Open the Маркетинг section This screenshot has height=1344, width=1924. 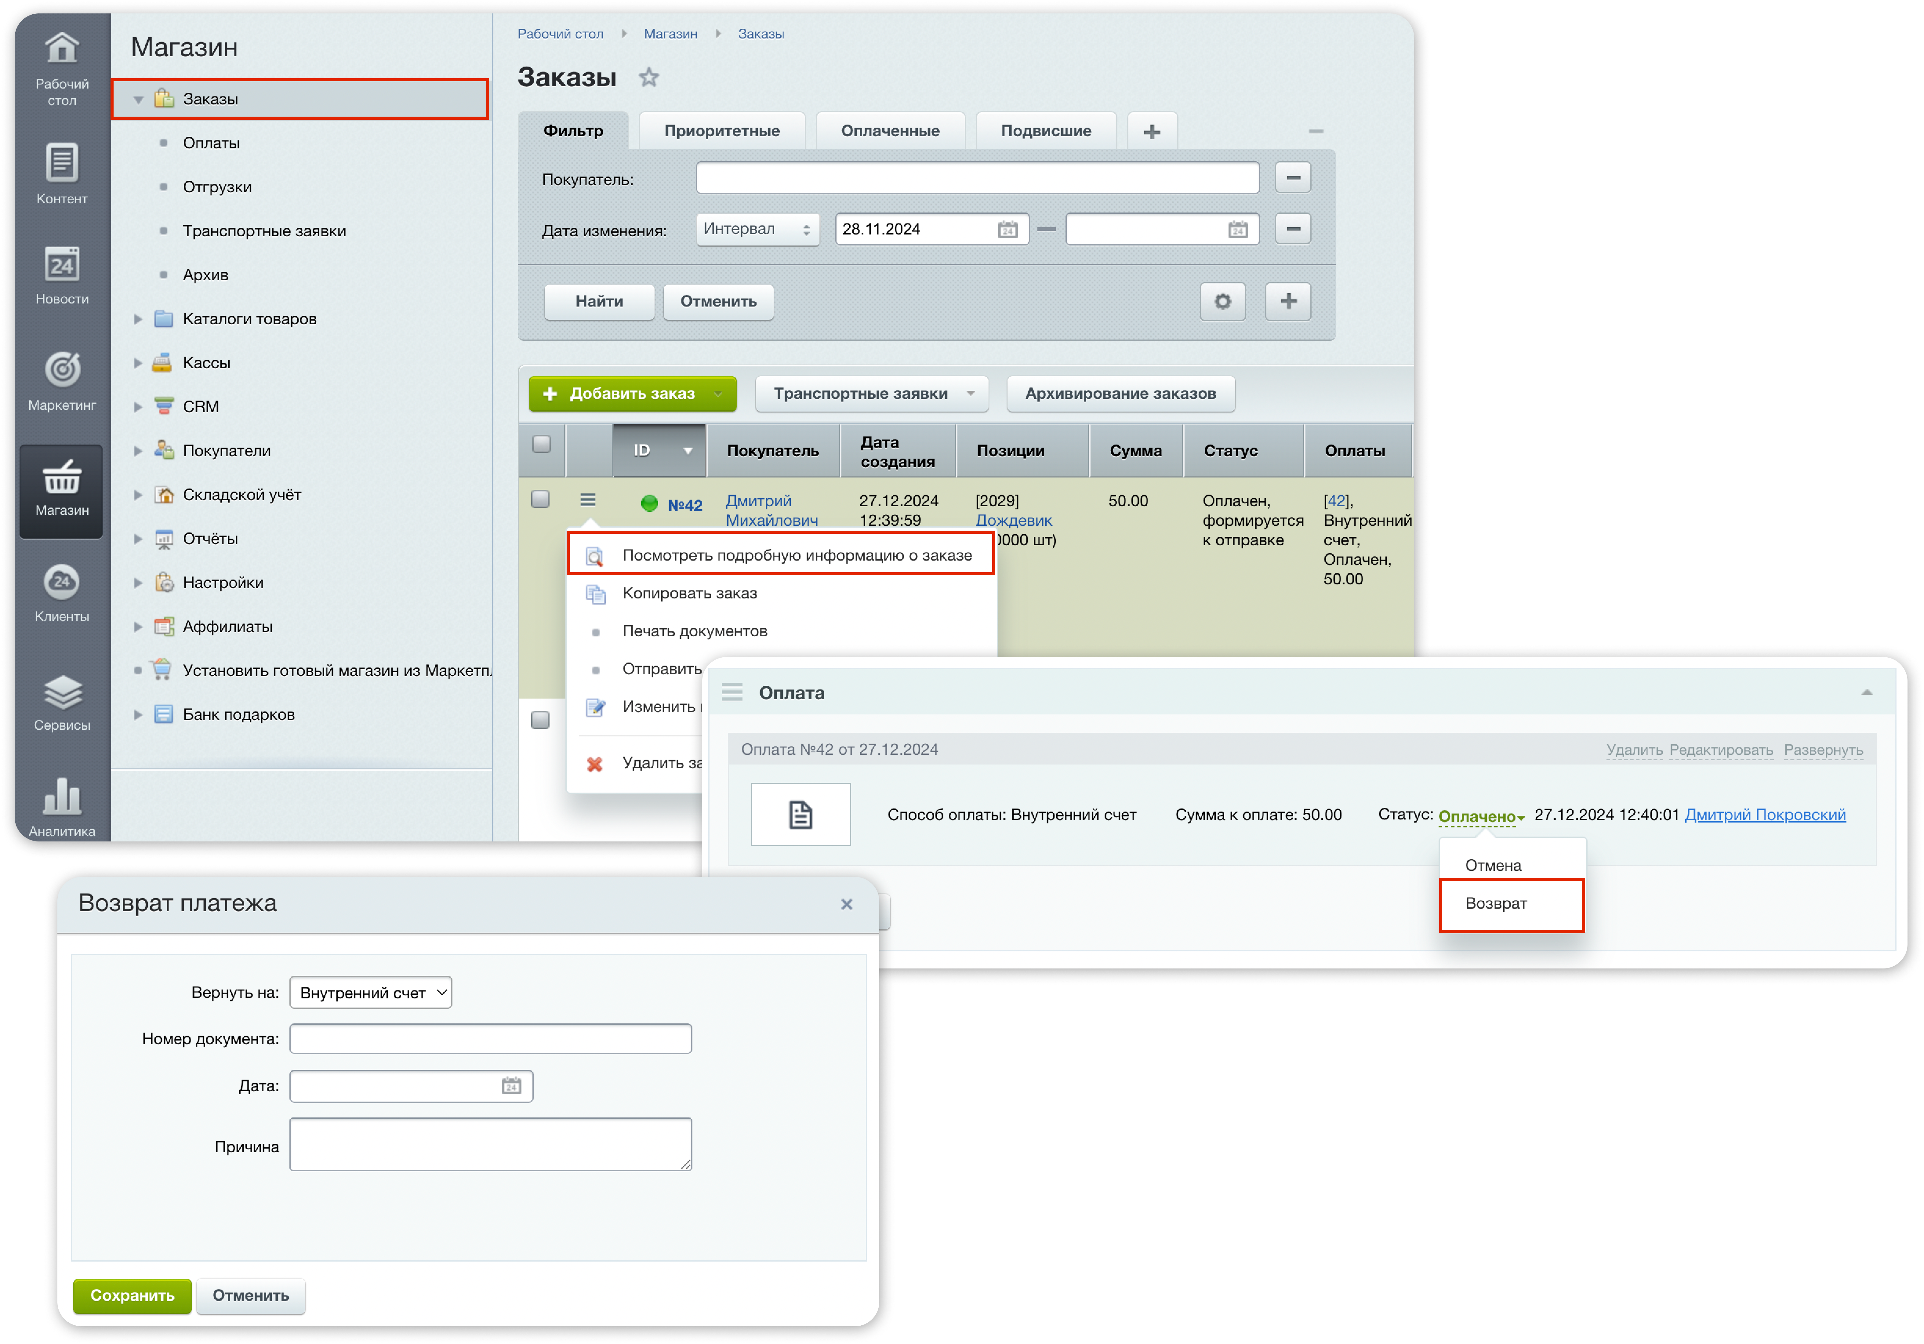(x=62, y=381)
